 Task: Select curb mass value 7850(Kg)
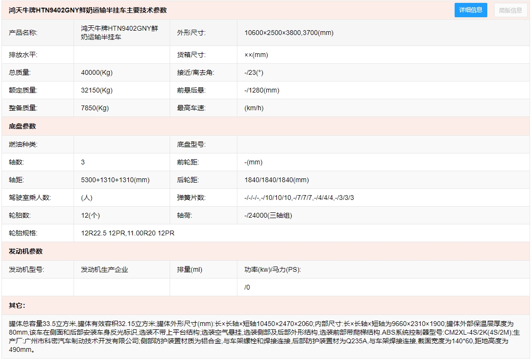pyautogui.click(x=95, y=108)
